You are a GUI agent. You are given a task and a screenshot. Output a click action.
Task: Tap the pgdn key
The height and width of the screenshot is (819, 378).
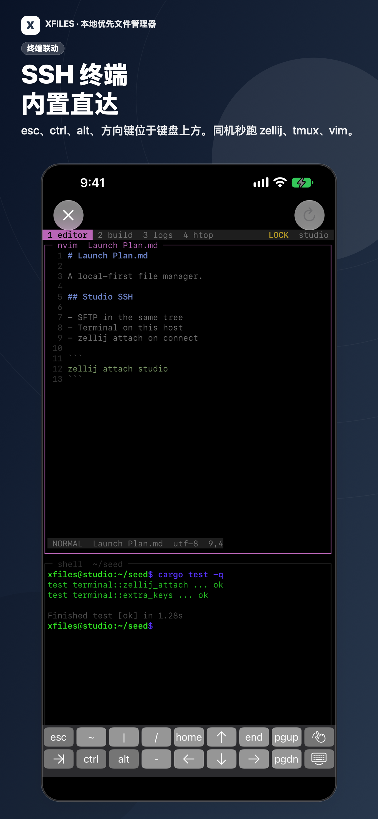tap(286, 759)
